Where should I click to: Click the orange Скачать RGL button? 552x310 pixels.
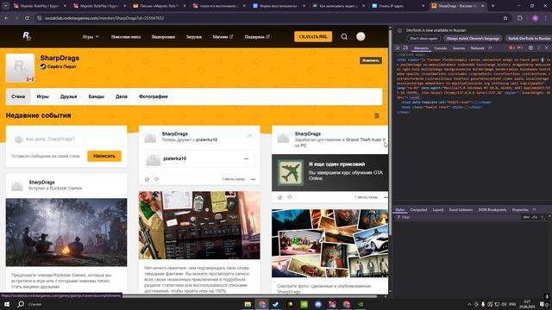tap(313, 36)
